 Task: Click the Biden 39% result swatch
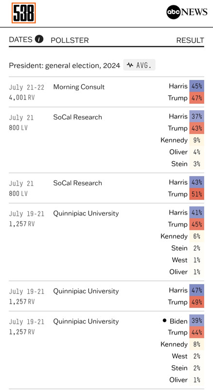tap(196, 320)
